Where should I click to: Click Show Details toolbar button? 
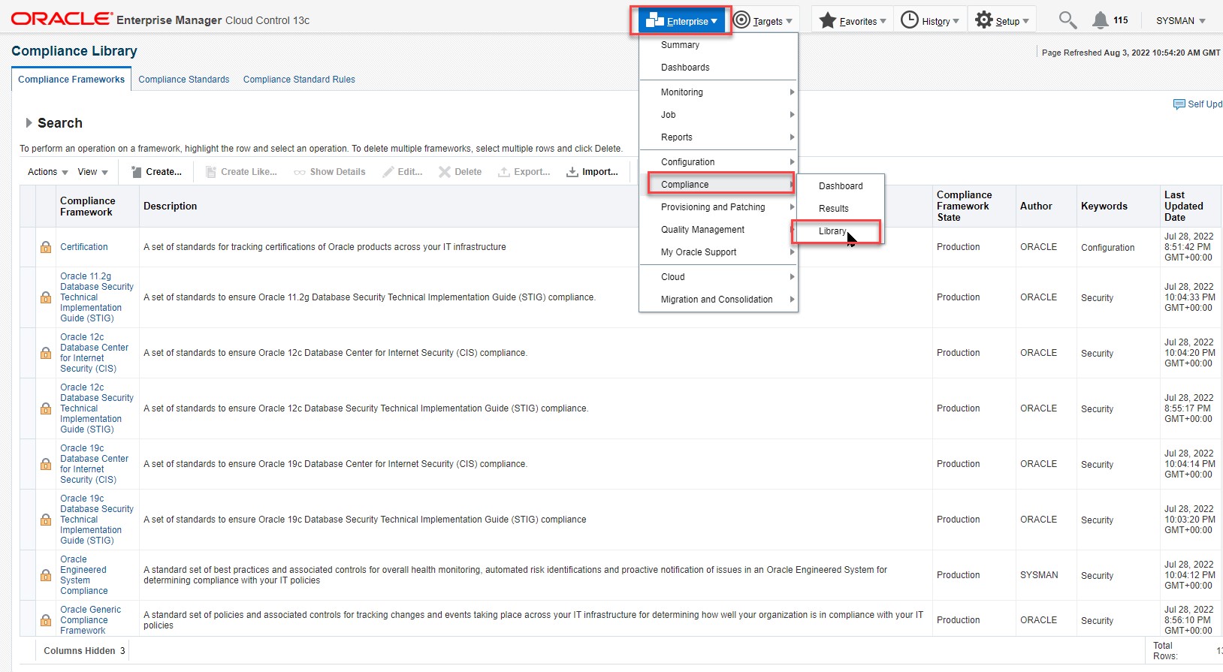[x=330, y=172]
